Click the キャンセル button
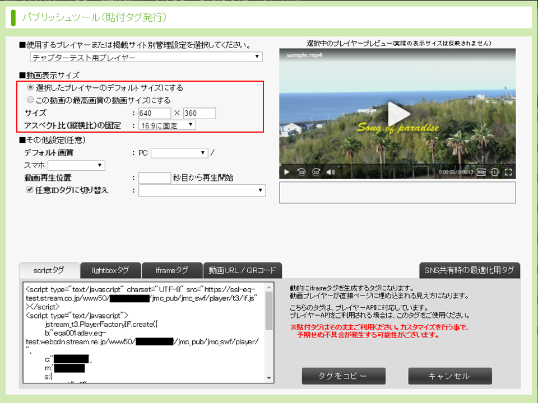 pyautogui.click(x=450, y=376)
